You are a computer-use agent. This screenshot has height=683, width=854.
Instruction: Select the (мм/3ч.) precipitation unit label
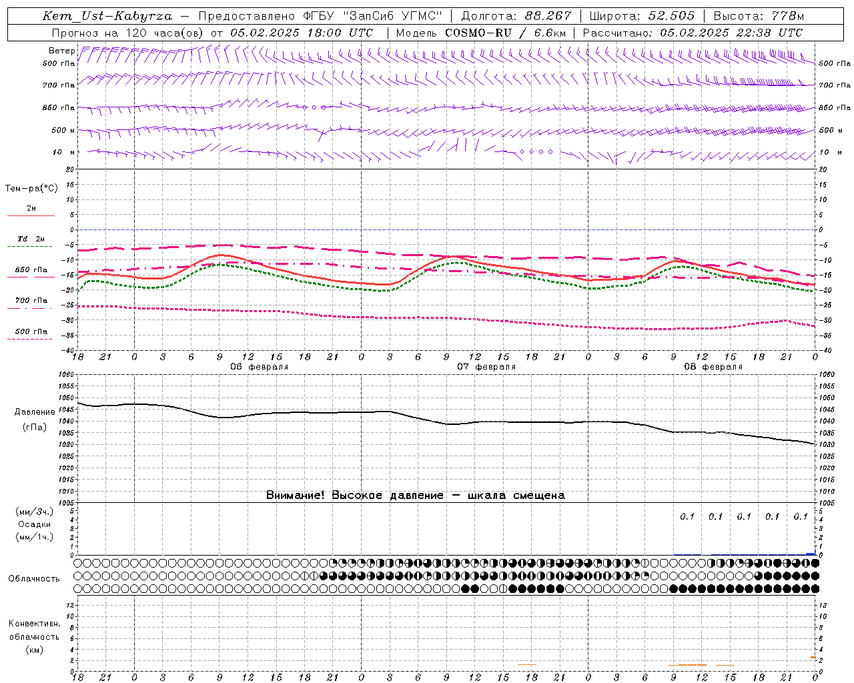[x=35, y=512]
